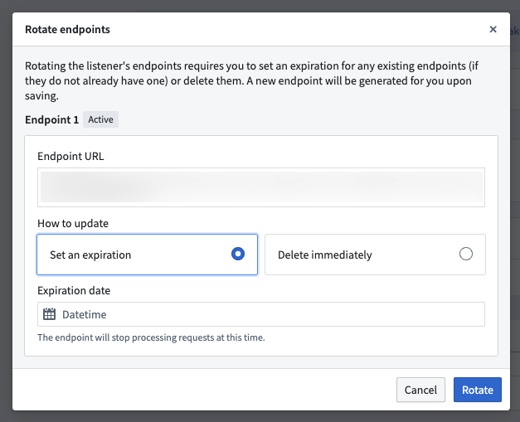Click the Endpoint 1 heading
This screenshot has width=520, height=422.
coord(52,119)
